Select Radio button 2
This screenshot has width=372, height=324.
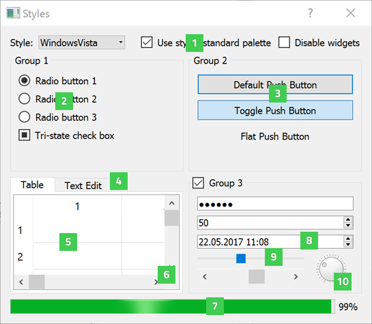pos(24,99)
